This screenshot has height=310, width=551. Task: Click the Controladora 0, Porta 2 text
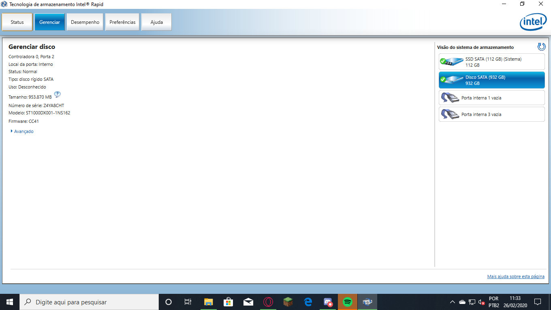pos(31,57)
